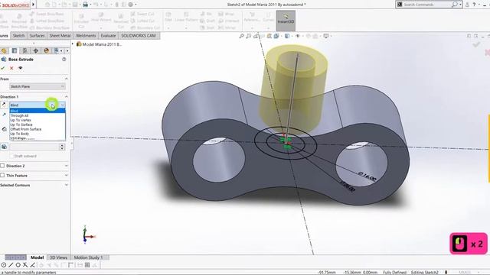Open the From Sketch Plane dropdown
Screen dimensions: 490x275
(x=38, y=86)
